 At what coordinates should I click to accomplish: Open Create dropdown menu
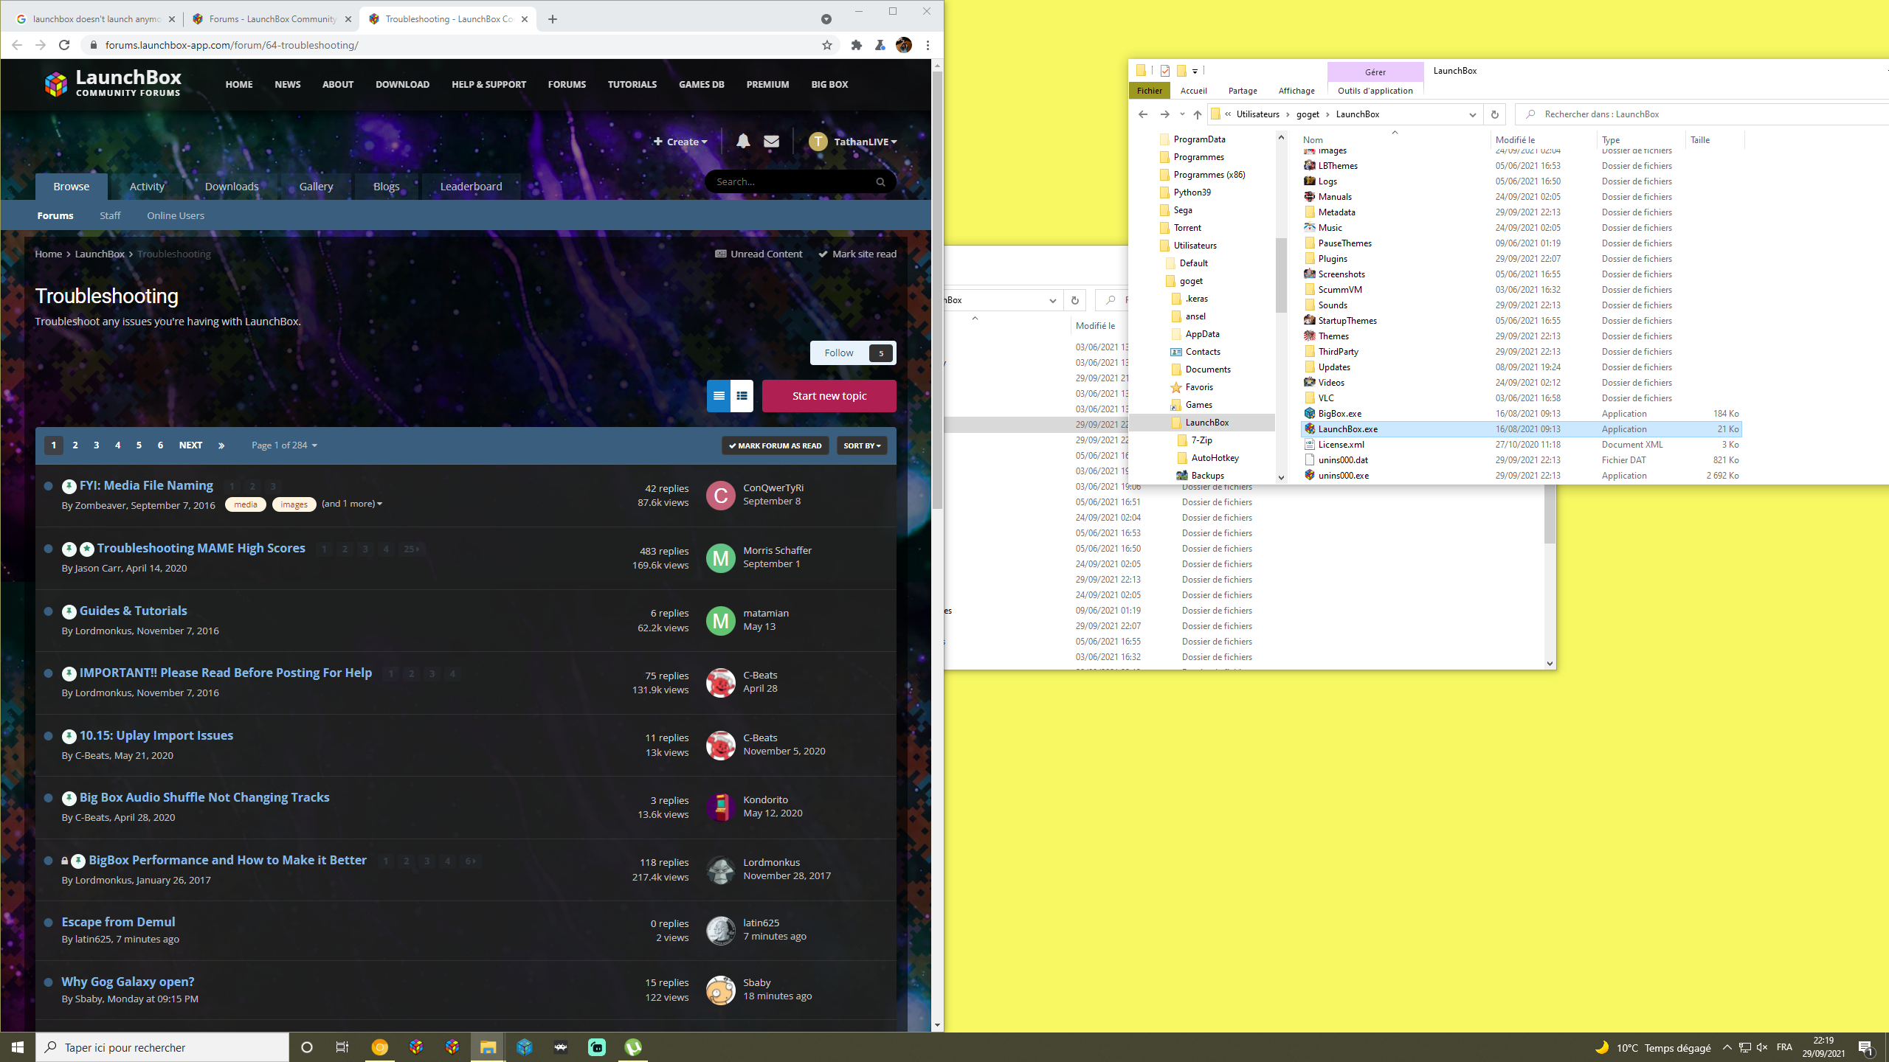(x=680, y=142)
